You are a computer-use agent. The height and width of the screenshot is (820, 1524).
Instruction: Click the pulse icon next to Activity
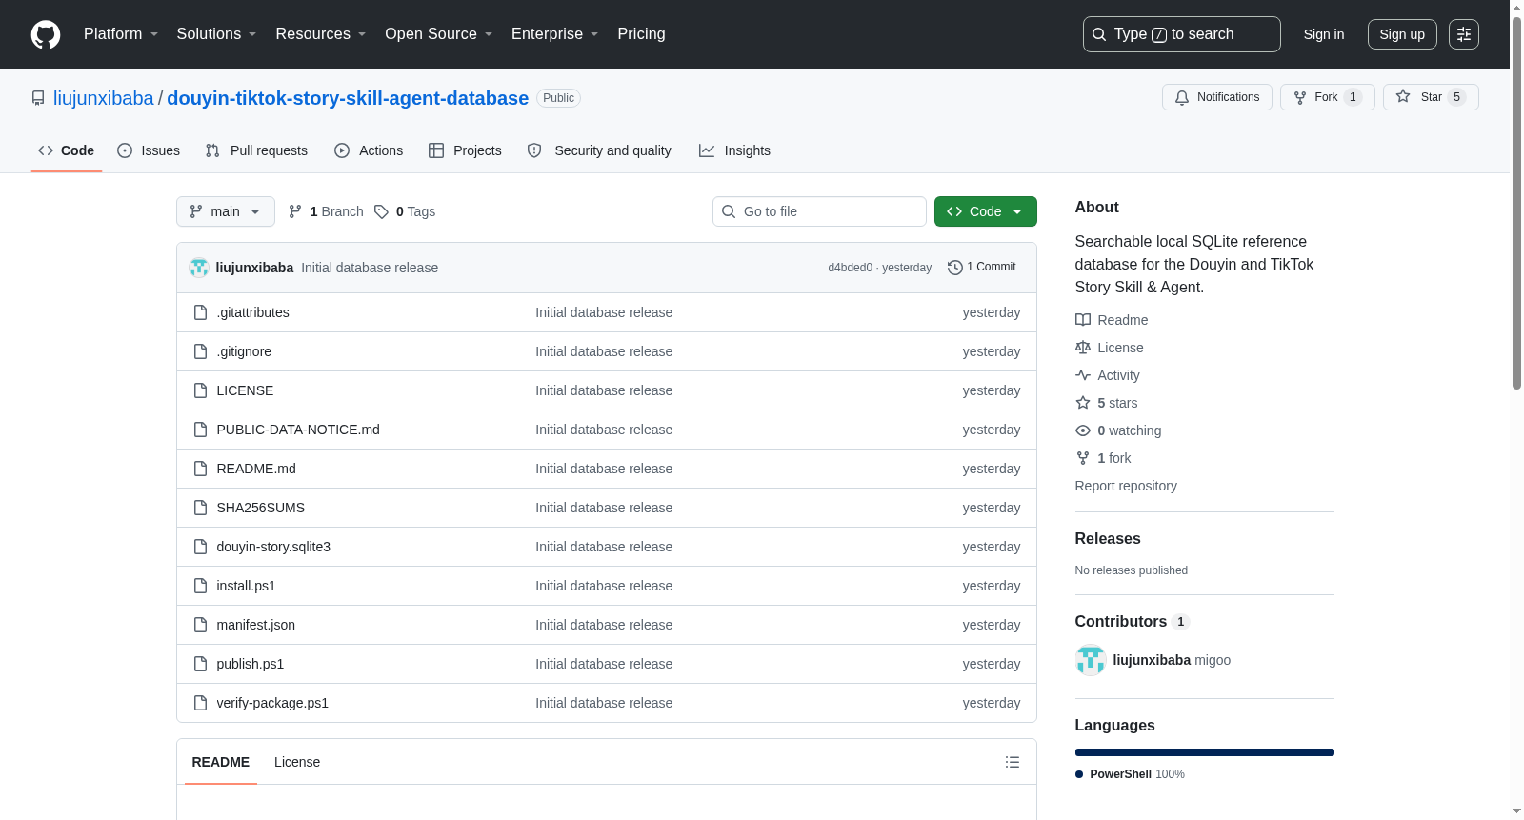coord(1083,375)
